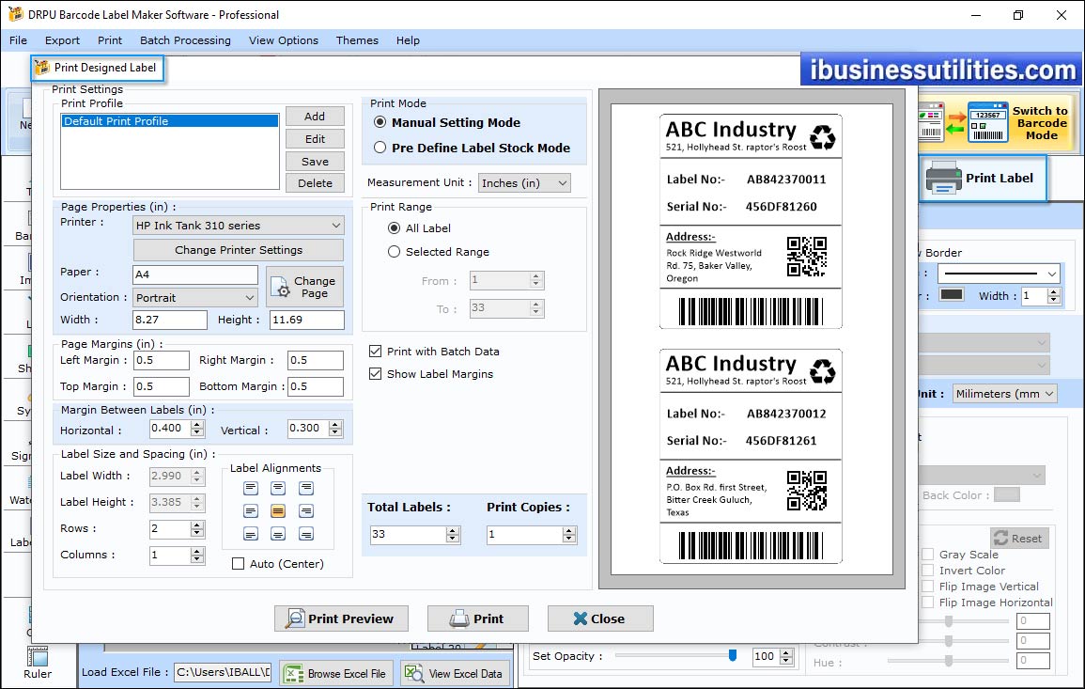This screenshot has width=1085, height=689.
Task: Open the Themes menu
Action: pyautogui.click(x=357, y=40)
